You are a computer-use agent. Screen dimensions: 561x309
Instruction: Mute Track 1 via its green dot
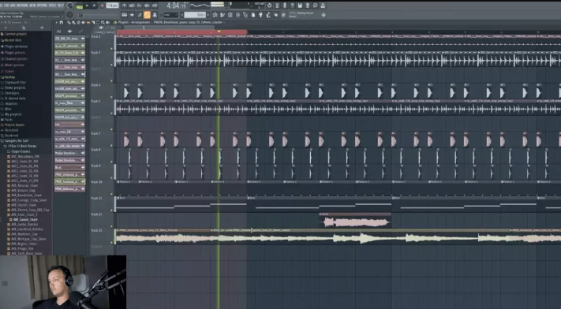(111, 49)
